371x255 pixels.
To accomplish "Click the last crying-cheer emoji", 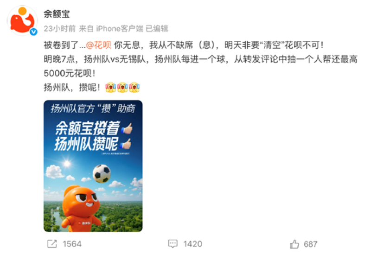I will click(x=134, y=87).
